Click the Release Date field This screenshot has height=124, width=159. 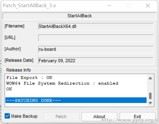point(96,61)
